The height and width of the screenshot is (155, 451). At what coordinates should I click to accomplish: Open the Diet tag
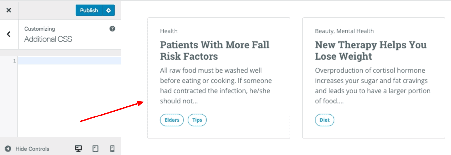point(325,120)
